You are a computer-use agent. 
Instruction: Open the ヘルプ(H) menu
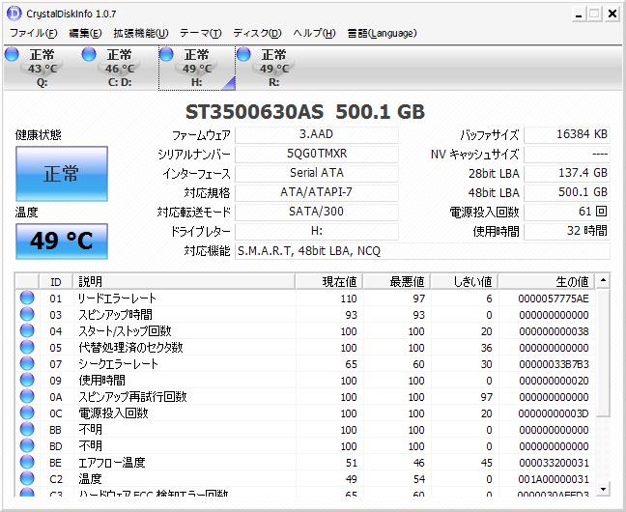[x=314, y=33]
